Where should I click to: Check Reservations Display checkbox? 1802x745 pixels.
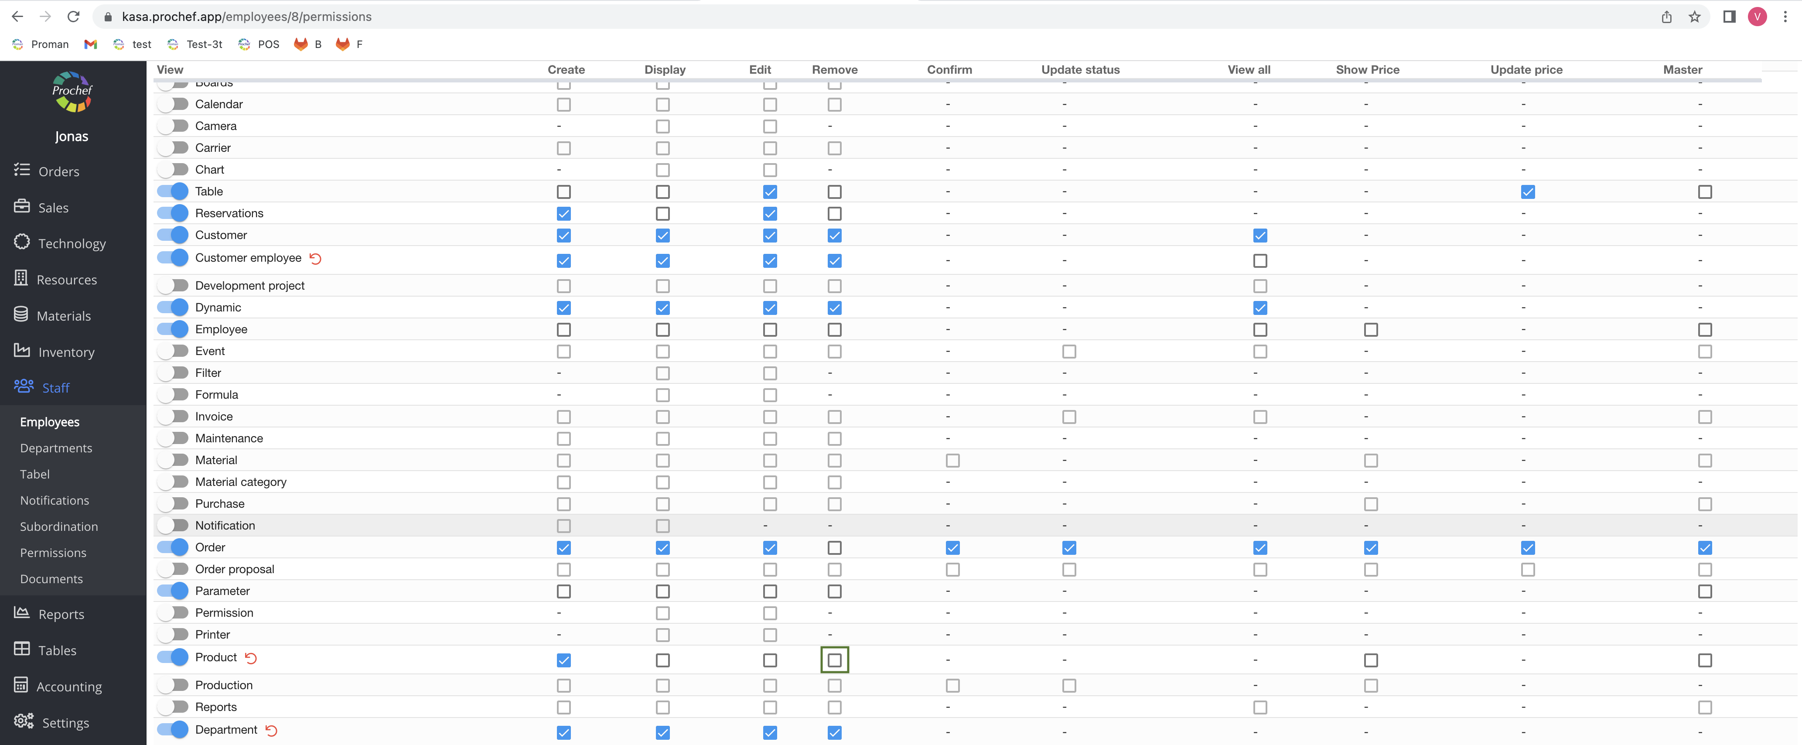click(x=662, y=213)
